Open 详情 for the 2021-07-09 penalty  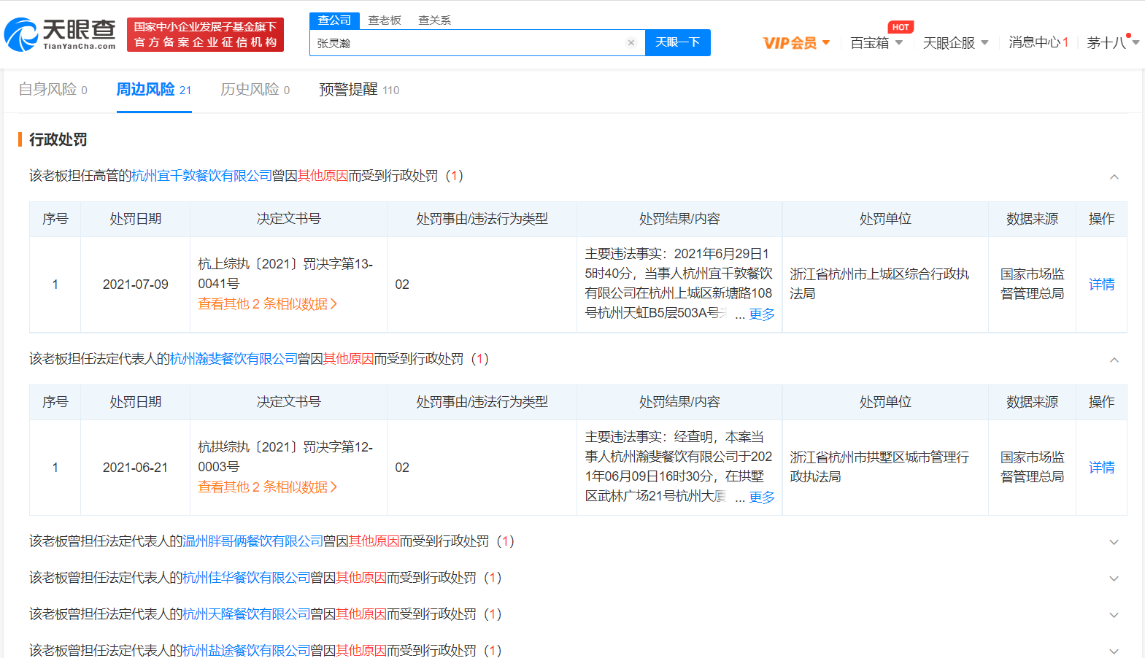[1101, 285]
